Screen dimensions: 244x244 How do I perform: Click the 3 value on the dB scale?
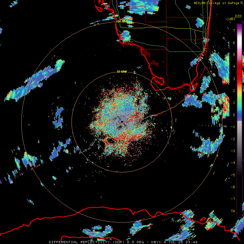[x=234, y=79]
